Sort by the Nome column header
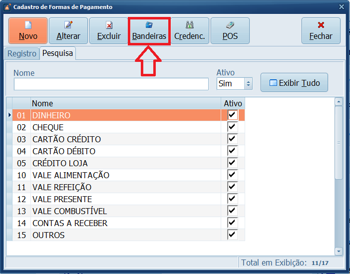350x274 pixels. [125, 103]
